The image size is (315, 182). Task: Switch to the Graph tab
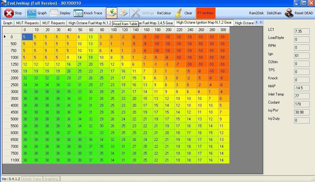(8, 23)
